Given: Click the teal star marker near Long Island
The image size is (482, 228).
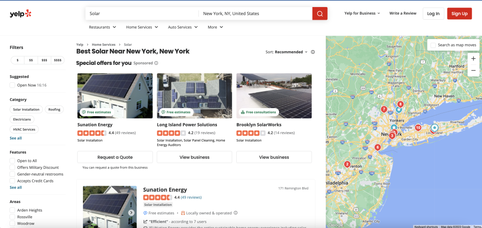Looking at the screenshot, I should [434, 127].
